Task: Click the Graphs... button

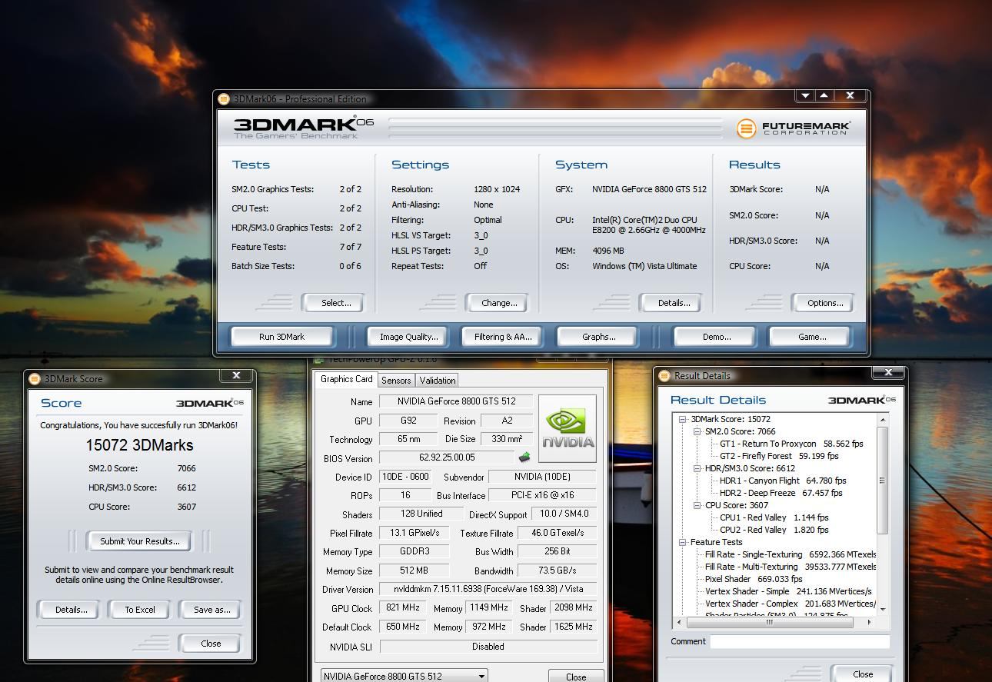Action: click(x=598, y=337)
